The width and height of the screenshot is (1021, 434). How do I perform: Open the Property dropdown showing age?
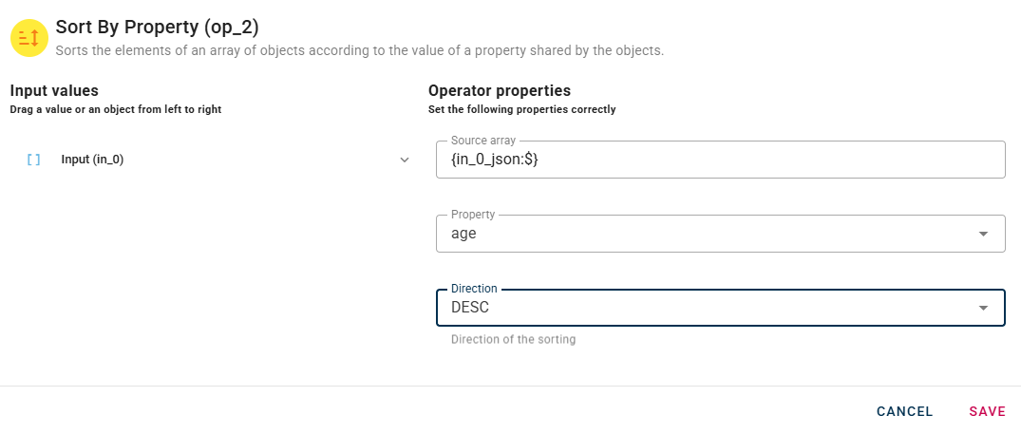pyautogui.click(x=703, y=234)
